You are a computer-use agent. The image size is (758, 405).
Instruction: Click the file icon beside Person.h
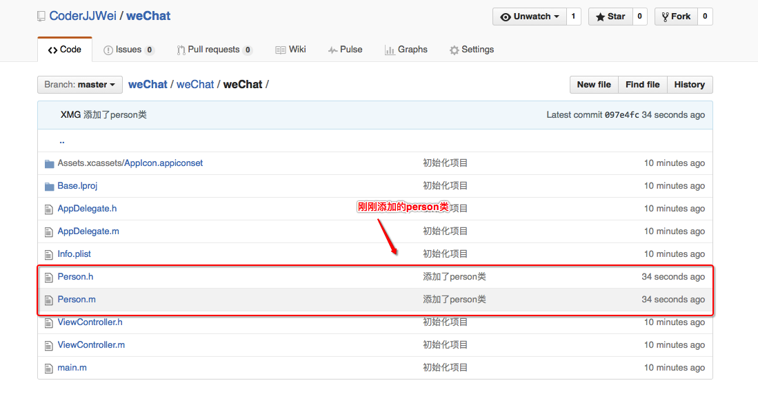48,277
